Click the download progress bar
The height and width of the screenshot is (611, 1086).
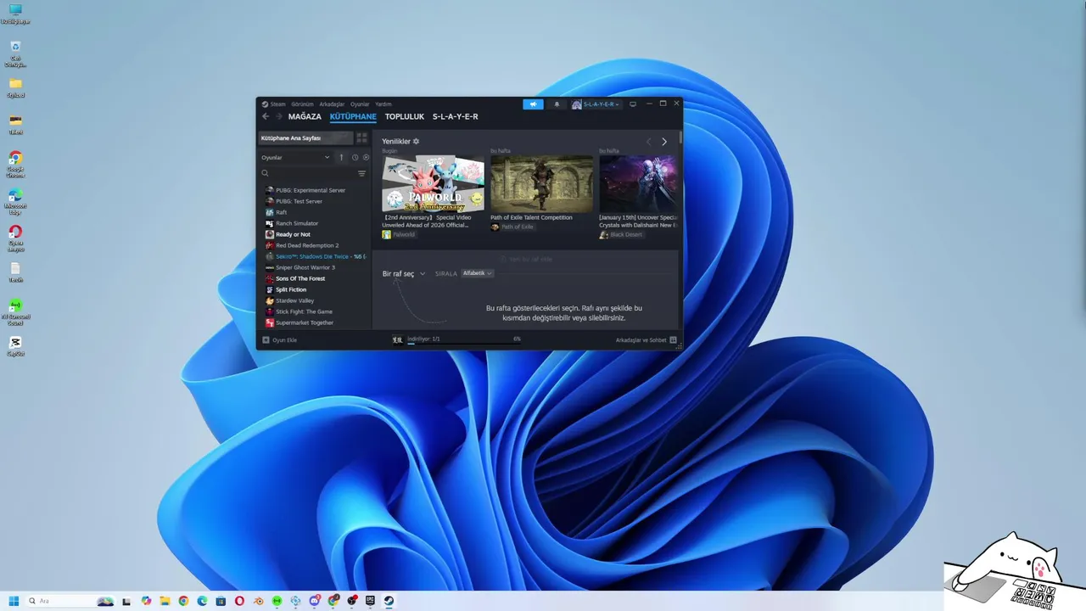[x=464, y=342]
